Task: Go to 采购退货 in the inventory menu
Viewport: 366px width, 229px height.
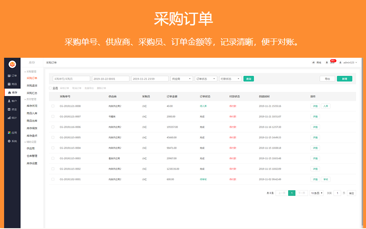Action: click(x=32, y=86)
